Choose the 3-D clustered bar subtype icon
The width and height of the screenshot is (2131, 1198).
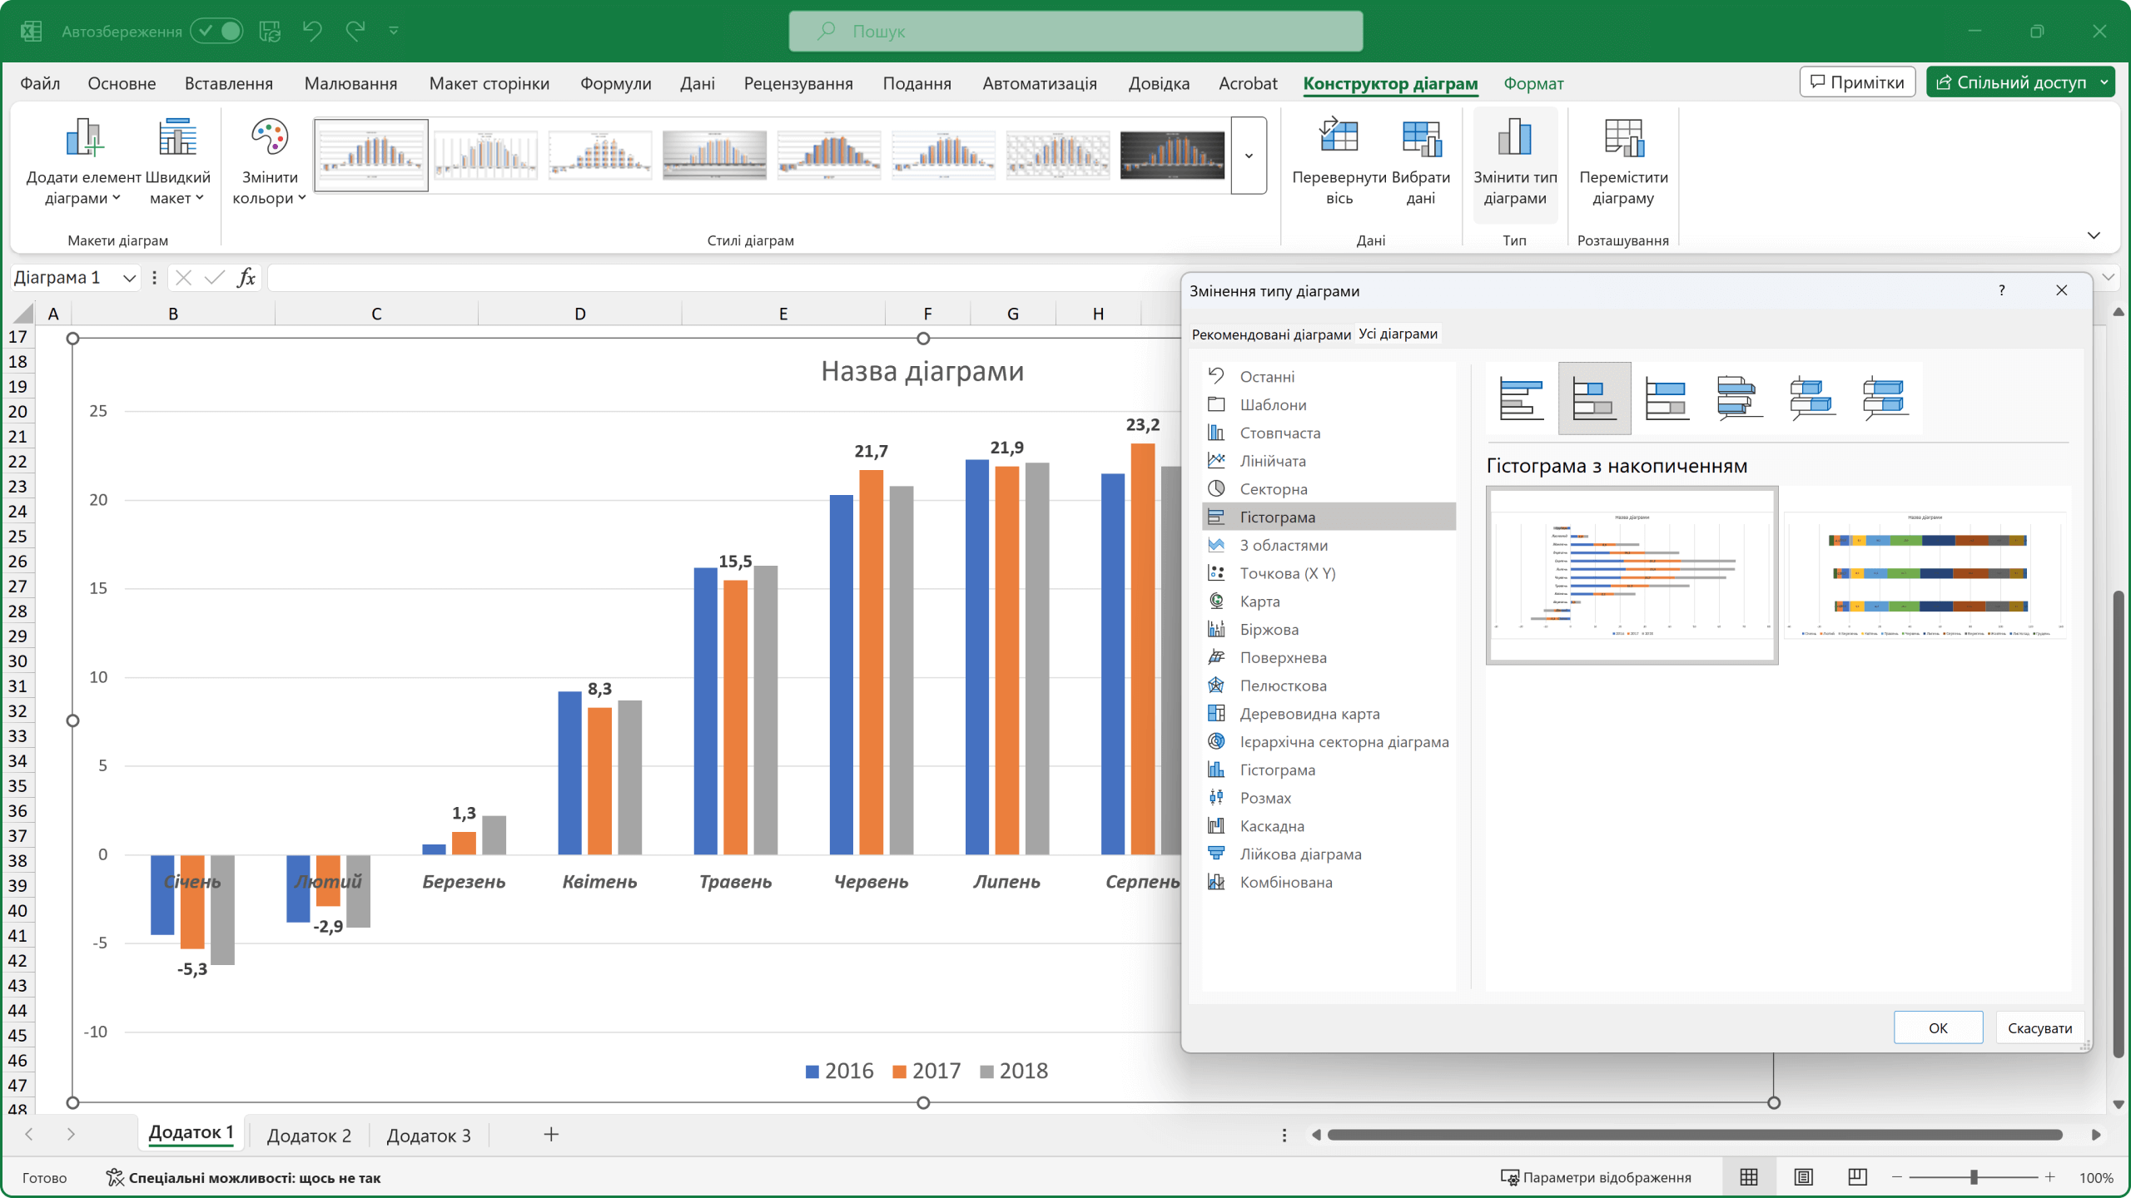[1739, 399]
